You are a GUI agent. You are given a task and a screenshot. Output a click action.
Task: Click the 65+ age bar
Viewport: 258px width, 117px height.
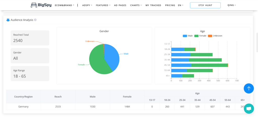point(183,76)
